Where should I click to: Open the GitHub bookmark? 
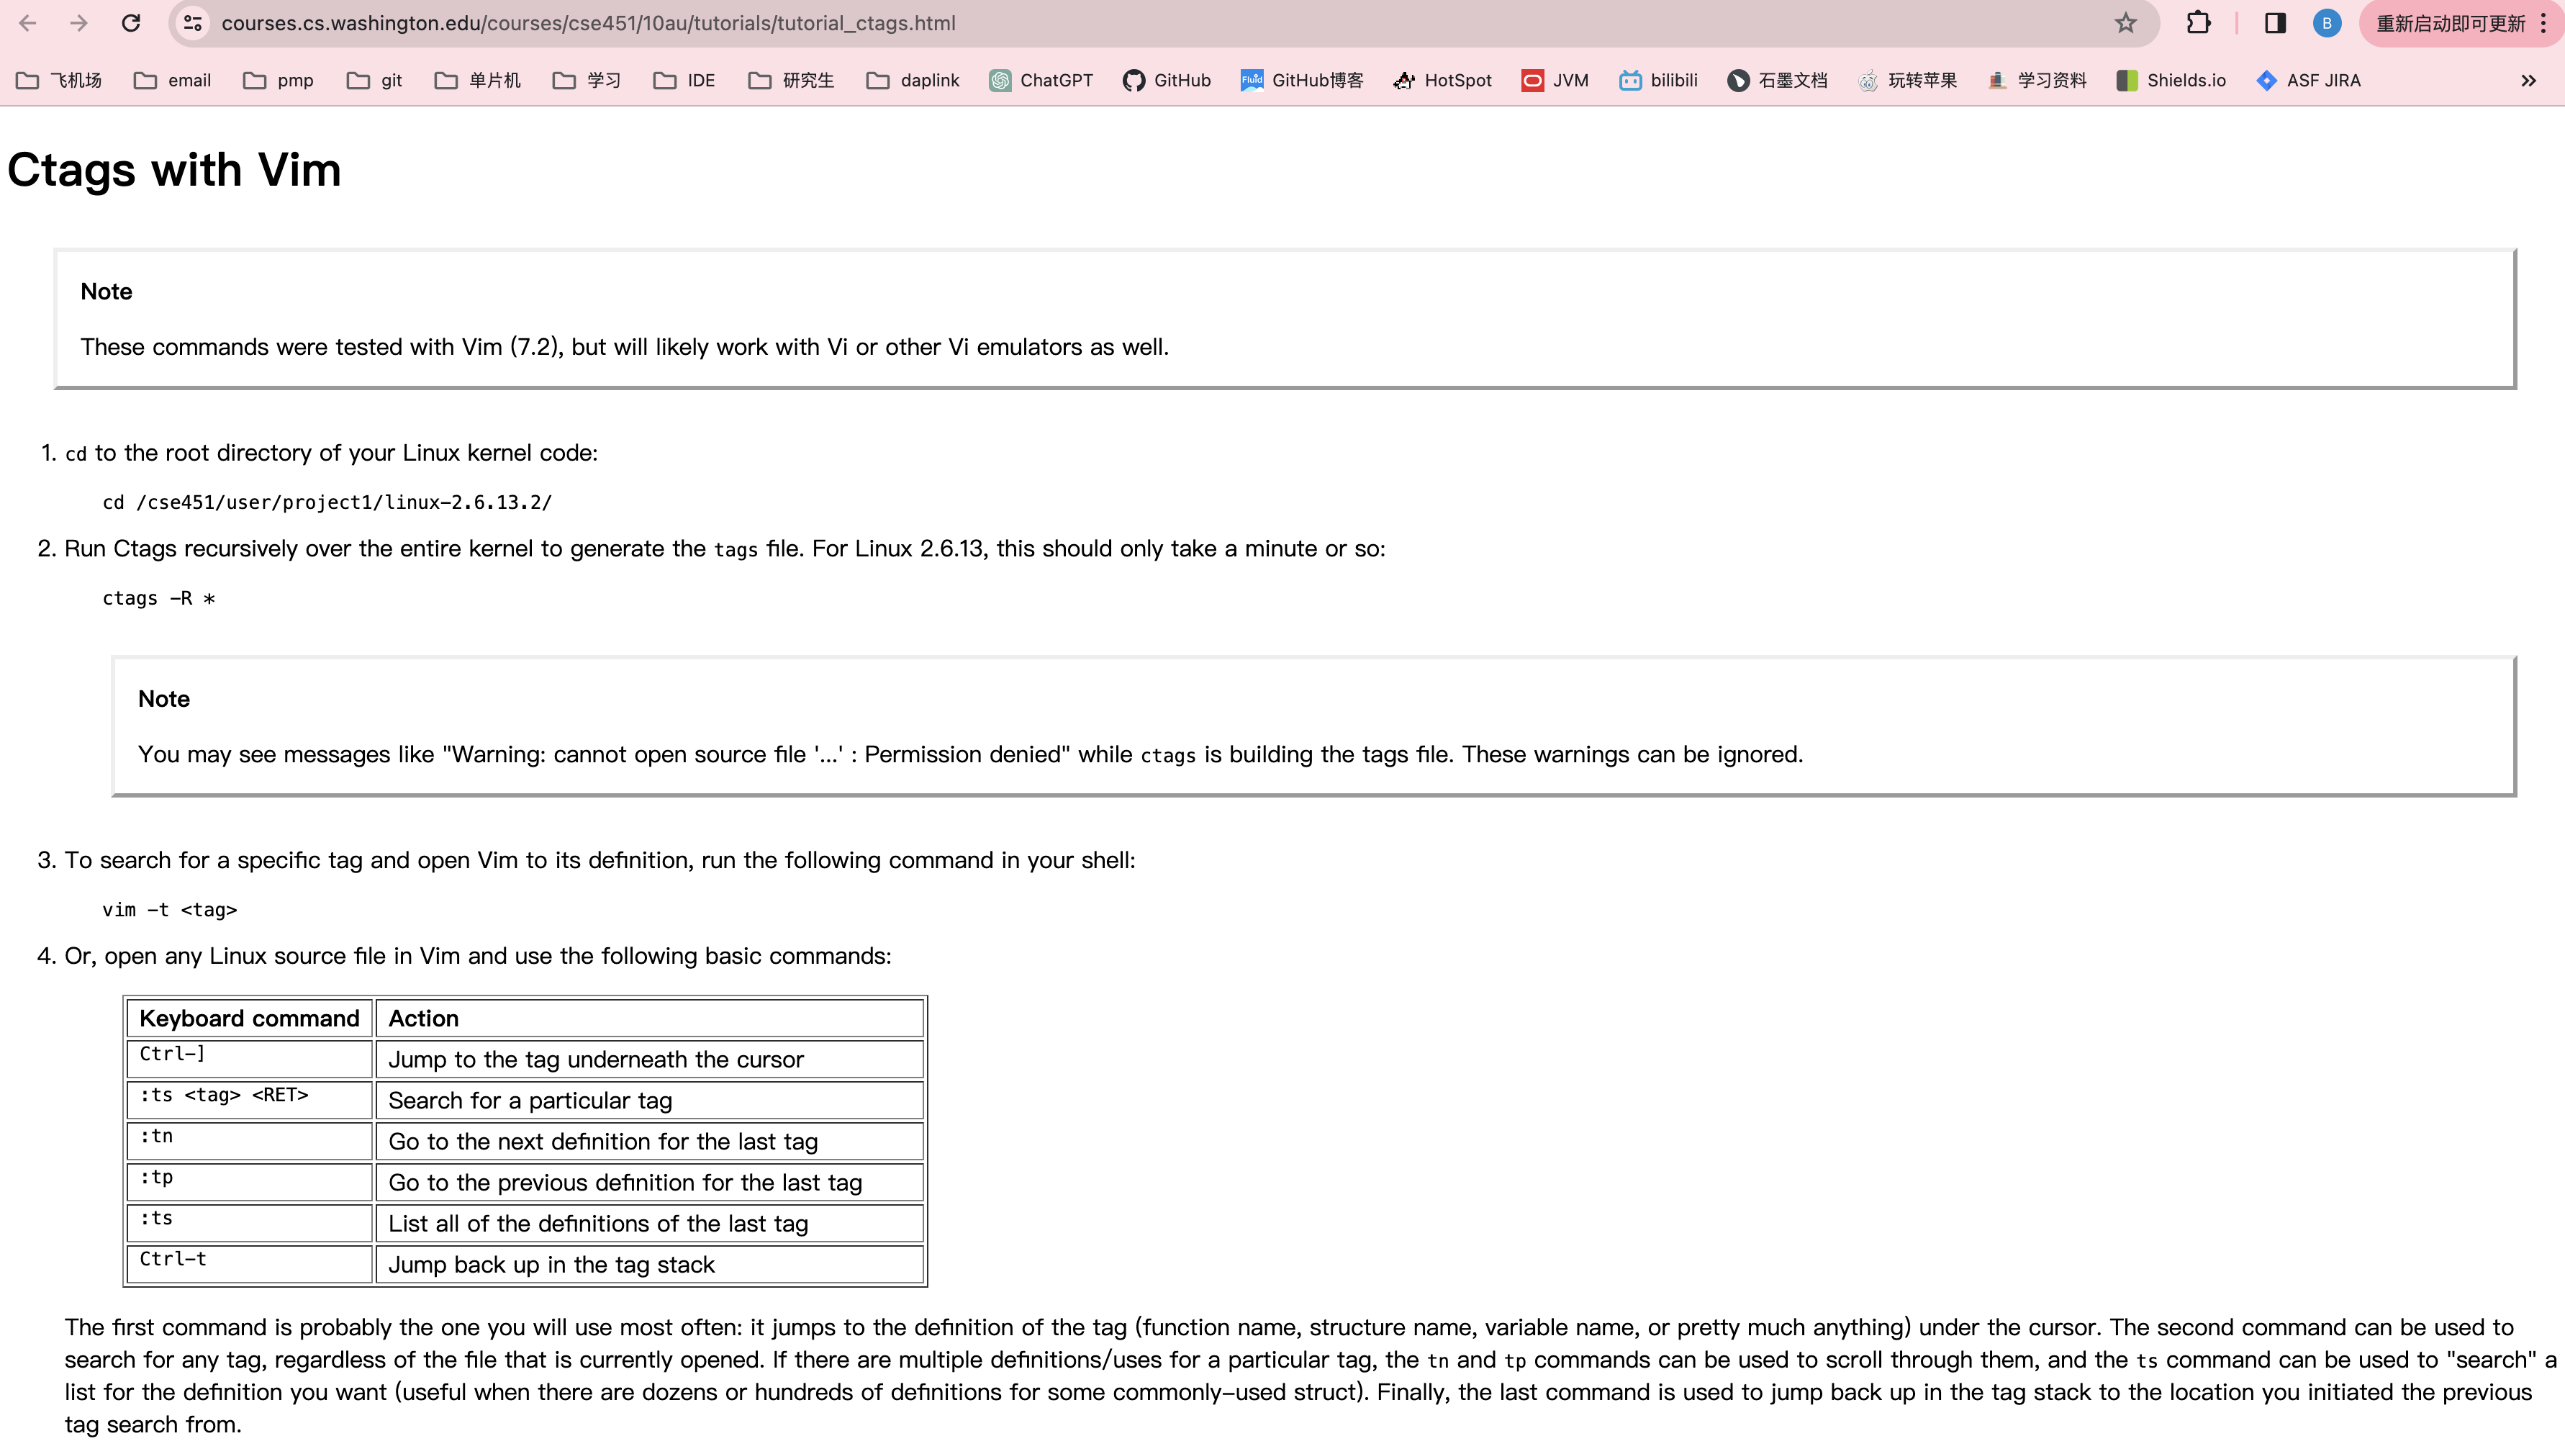(1166, 80)
